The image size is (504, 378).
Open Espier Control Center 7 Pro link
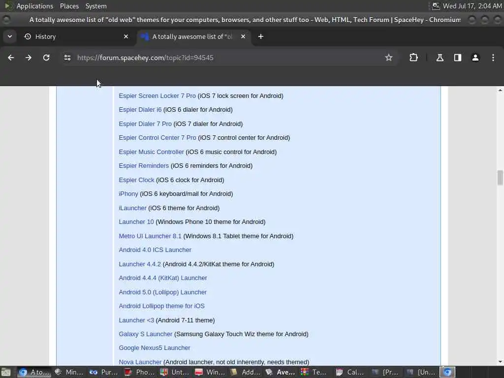click(x=157, y=138)
